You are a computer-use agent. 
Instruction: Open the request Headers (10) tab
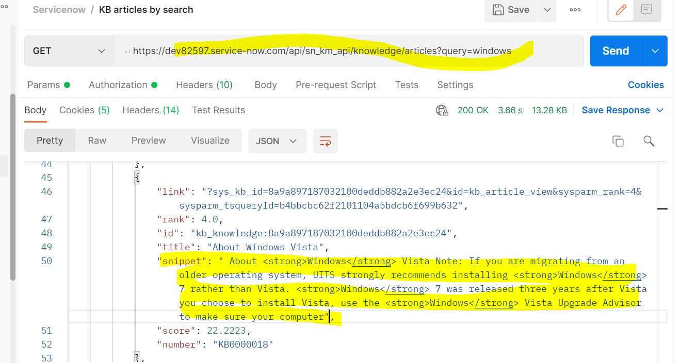tap(204, 85)
